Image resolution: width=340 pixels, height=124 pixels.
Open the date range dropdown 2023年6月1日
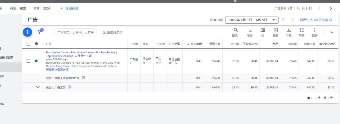tap(252, 20)
